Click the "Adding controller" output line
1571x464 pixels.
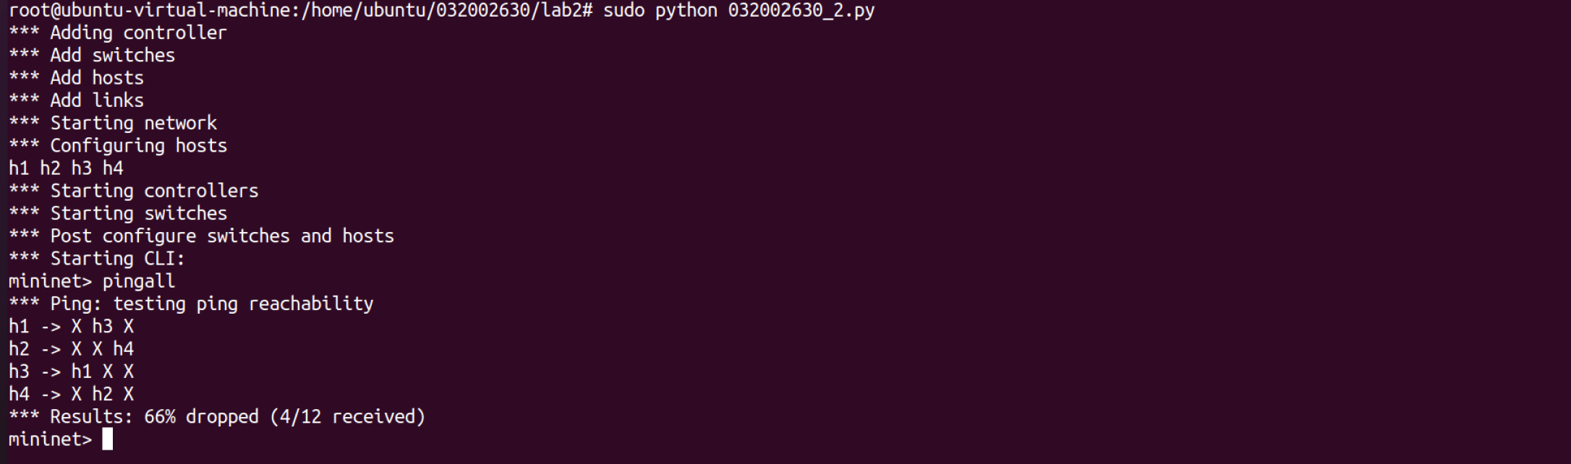click(x=117, y=33)
